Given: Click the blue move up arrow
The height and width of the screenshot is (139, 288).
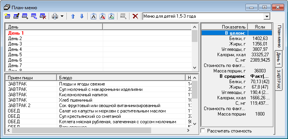Looking at the screenshot, I should [73, 17].
